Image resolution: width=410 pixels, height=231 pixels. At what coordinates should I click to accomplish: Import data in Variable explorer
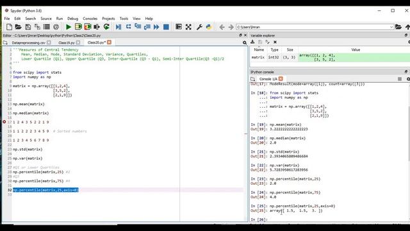252,42
